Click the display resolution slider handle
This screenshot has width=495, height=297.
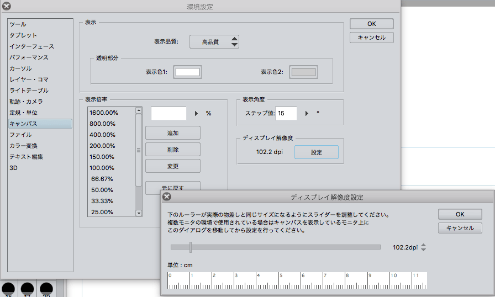click(x=190, y=247)
